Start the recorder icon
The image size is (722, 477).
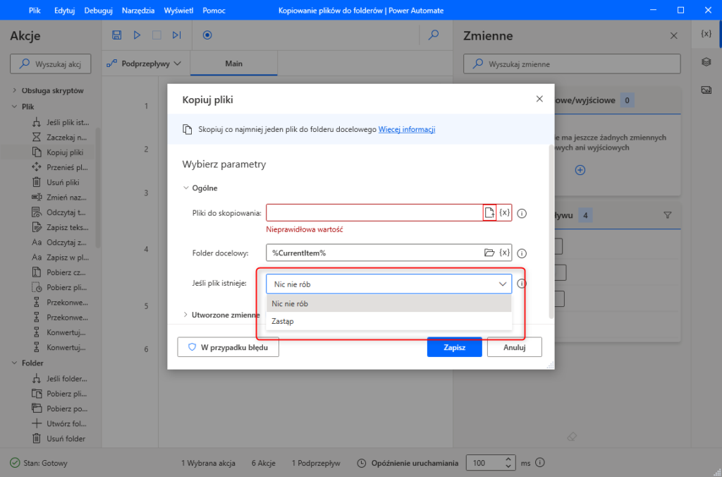point(207,35)
